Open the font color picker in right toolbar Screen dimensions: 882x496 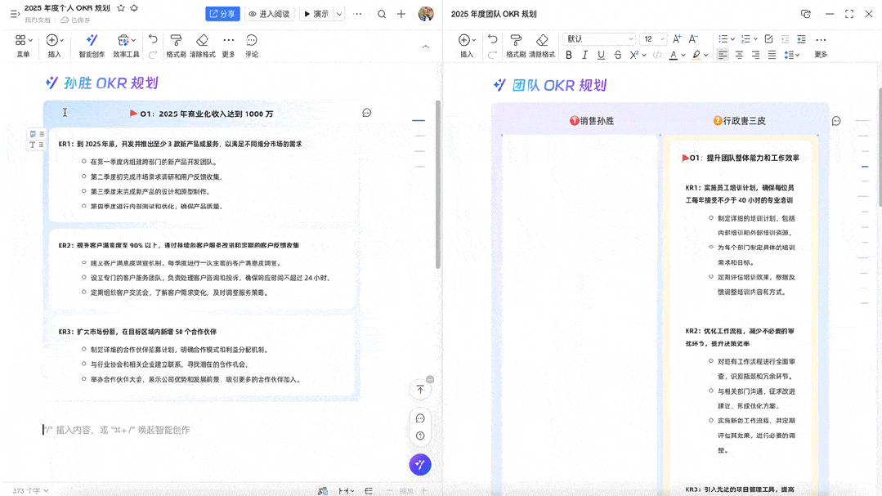click(673, 55)
